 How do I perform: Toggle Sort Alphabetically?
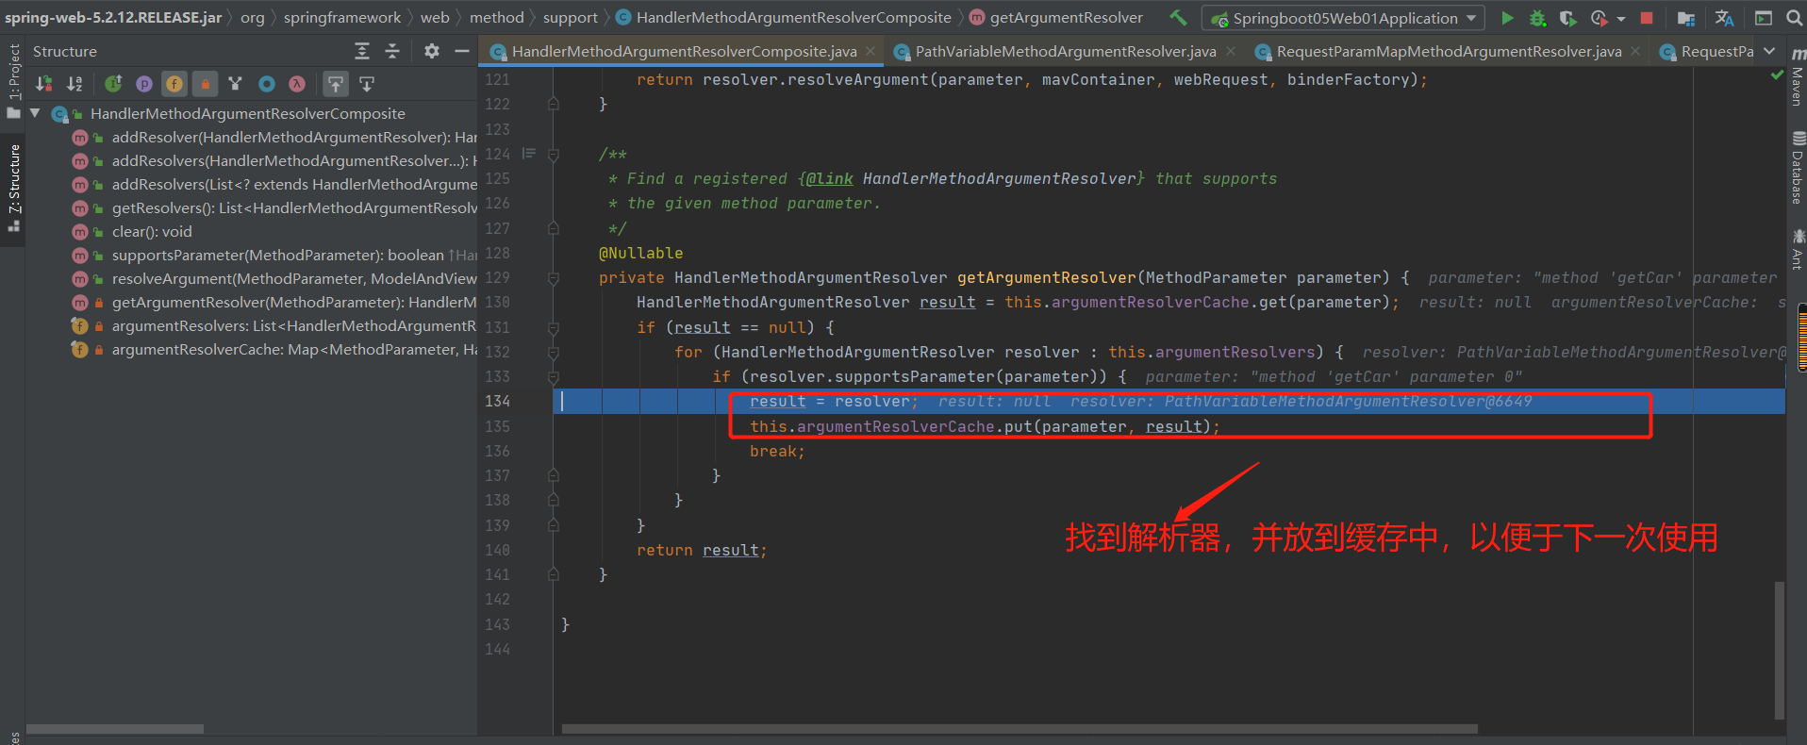tap(75, 84)
